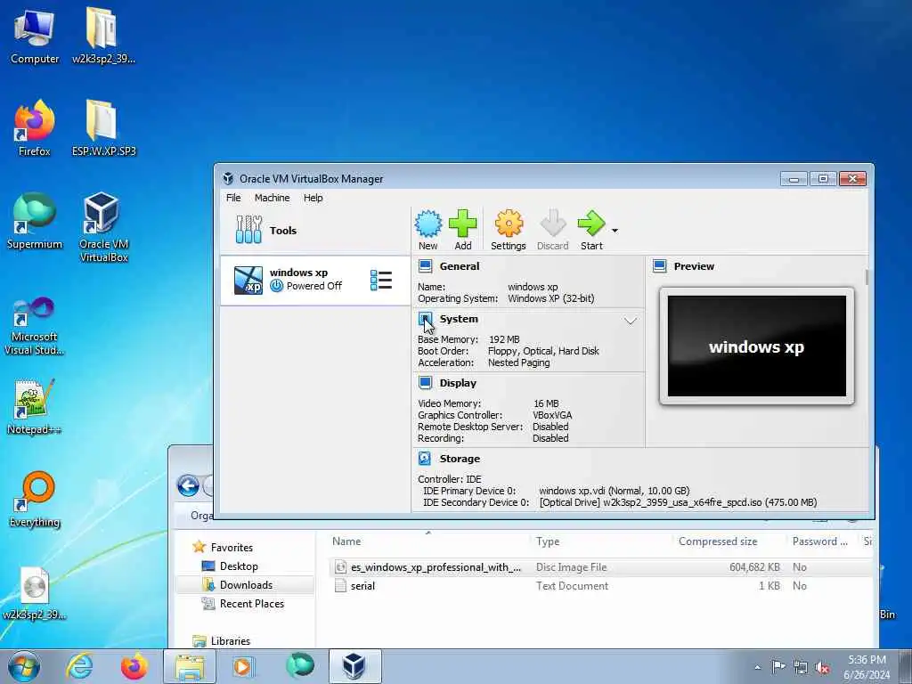Click the Storage section heading

click(460, 459)
